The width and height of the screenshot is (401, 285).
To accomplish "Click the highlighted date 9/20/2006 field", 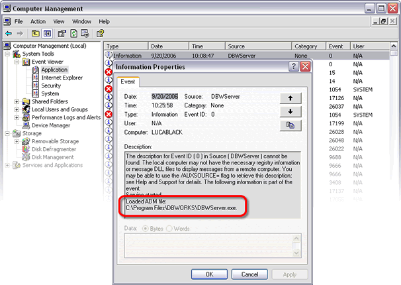I will (165, 96).
